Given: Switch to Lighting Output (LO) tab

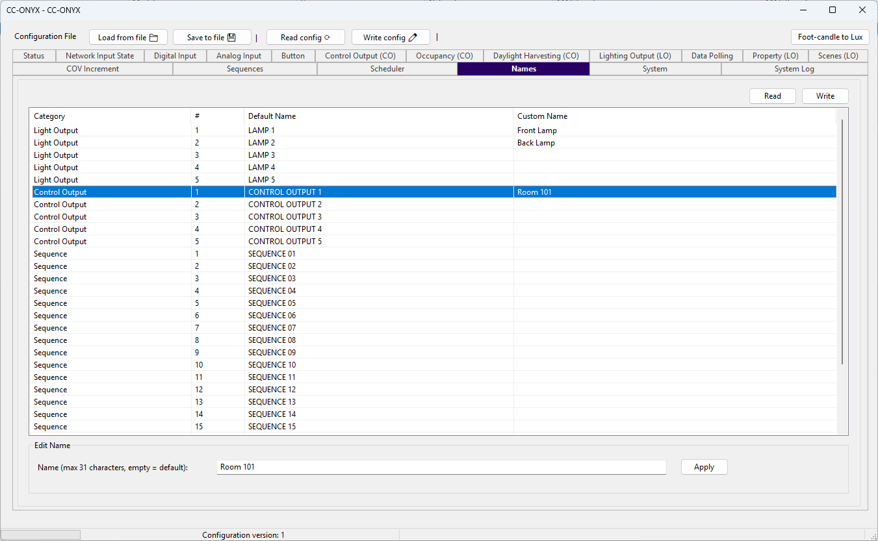Looking at the screenshot, I should click(x=635, y=56).
